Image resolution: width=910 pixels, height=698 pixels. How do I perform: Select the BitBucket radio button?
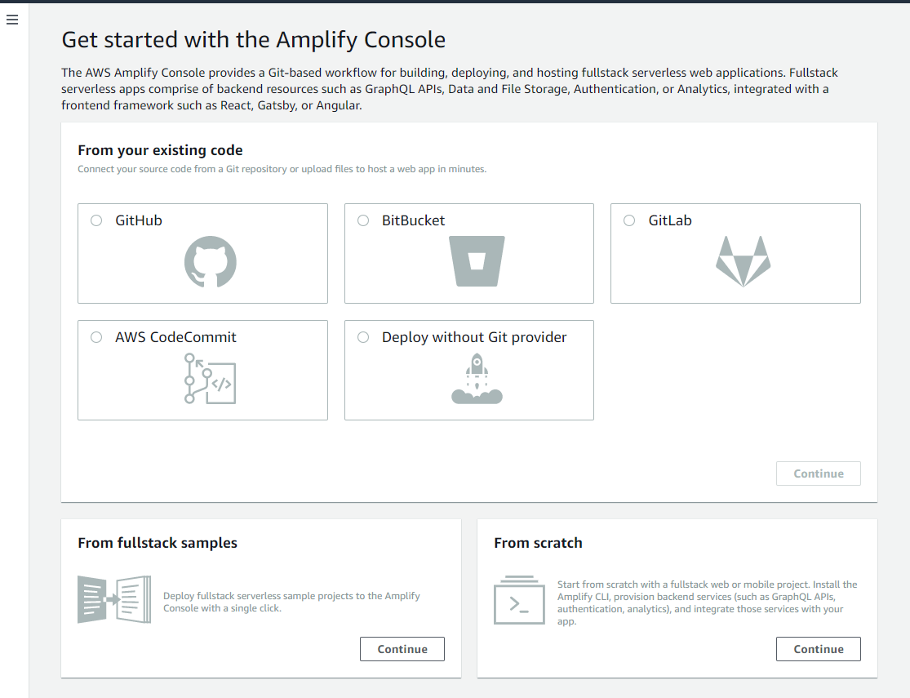click(363, 220)
